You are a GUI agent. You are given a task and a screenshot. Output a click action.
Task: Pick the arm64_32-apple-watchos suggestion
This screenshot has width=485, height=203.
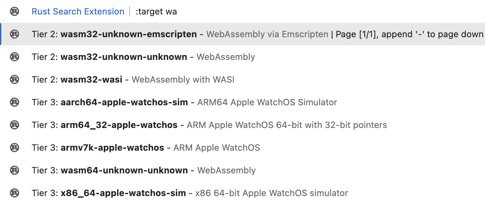point(242,125)
